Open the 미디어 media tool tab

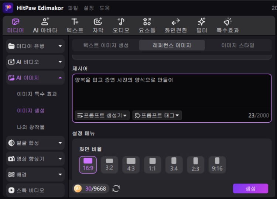click(x=16, y=26)
